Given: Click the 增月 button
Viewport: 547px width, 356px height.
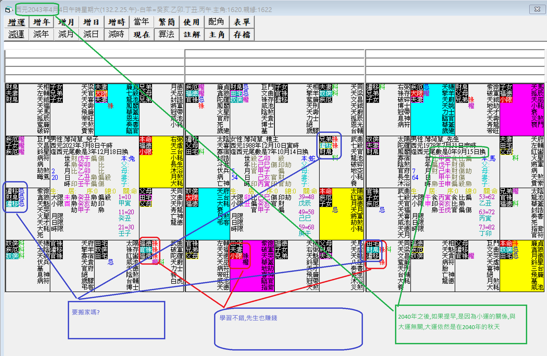Looking at the screenshot, I should (x=66, y=22).
